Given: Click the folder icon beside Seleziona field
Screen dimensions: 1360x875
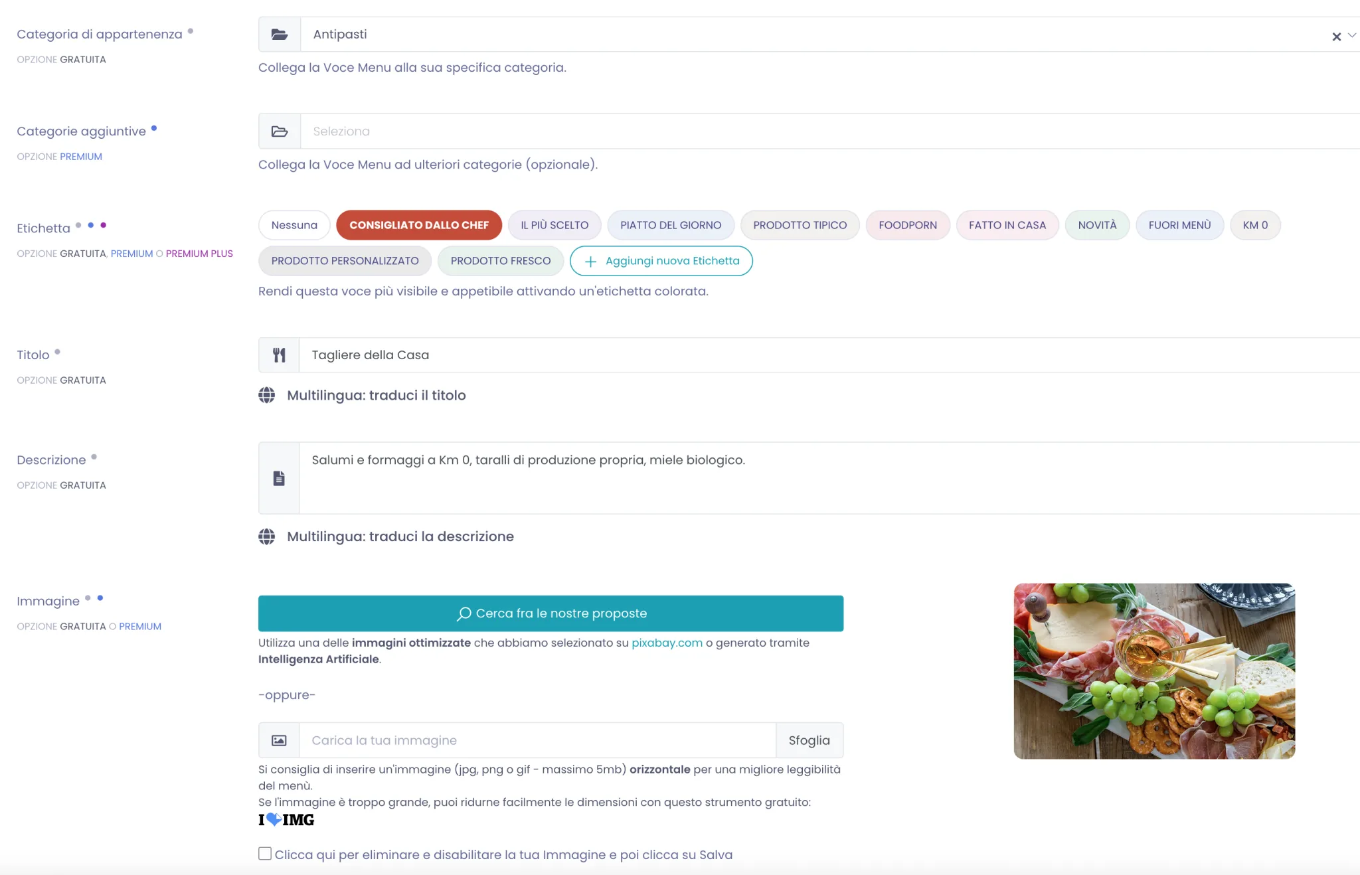Looking at the screenshot, I should pos(280,131).
